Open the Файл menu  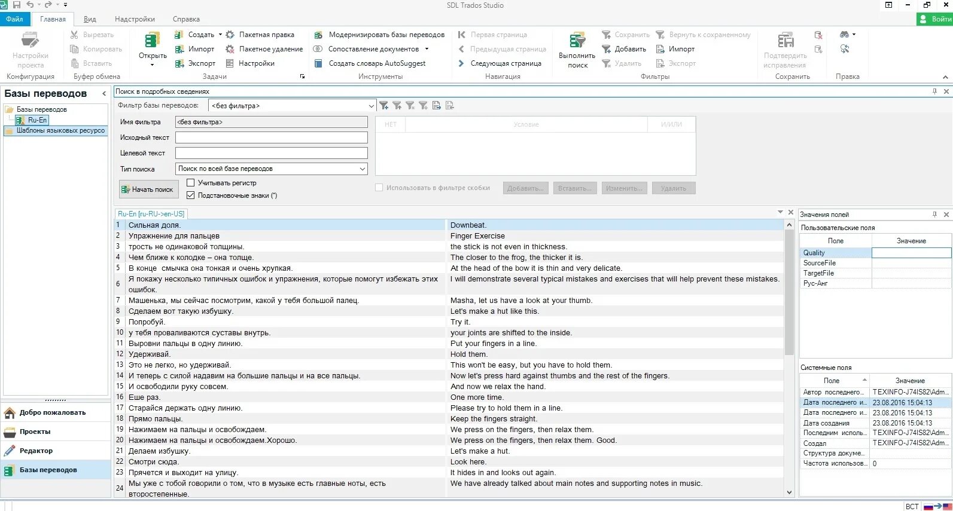point(14,19)
